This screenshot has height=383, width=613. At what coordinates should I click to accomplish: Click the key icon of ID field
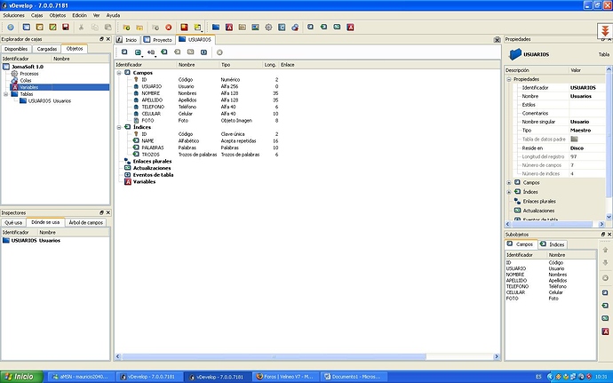[135, 80]
